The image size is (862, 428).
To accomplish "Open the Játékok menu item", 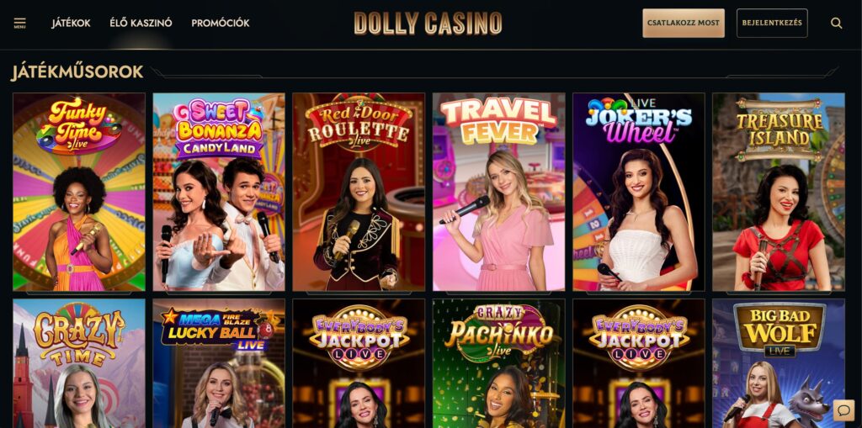I will (71, 23).
